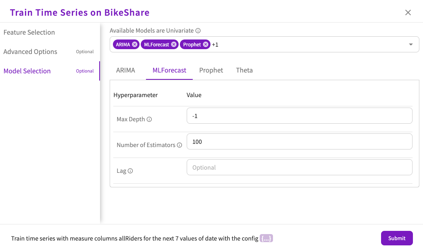The width and height of the screenshot is (423, 249).
Task: Show info for Available Models are Univariate
Action: [x=198, y=31]
